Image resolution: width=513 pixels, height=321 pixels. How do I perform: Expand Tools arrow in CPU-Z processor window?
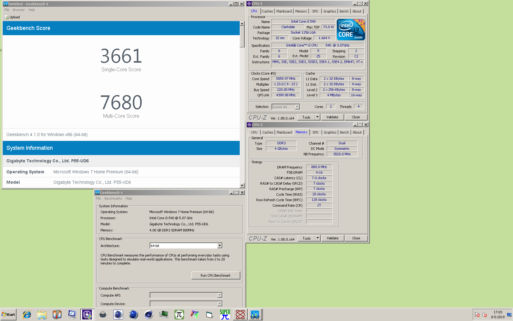pyautogui.click(x=317, y=117)
